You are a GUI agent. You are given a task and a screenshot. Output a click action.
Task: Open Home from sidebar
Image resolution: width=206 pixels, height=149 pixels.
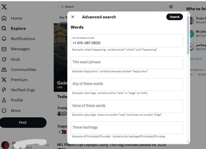(x=12, y=18)
